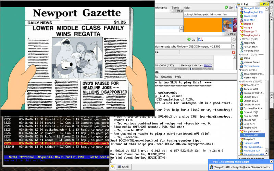Click Chinor ICQ2 contact entry

(x=250, y=101)
